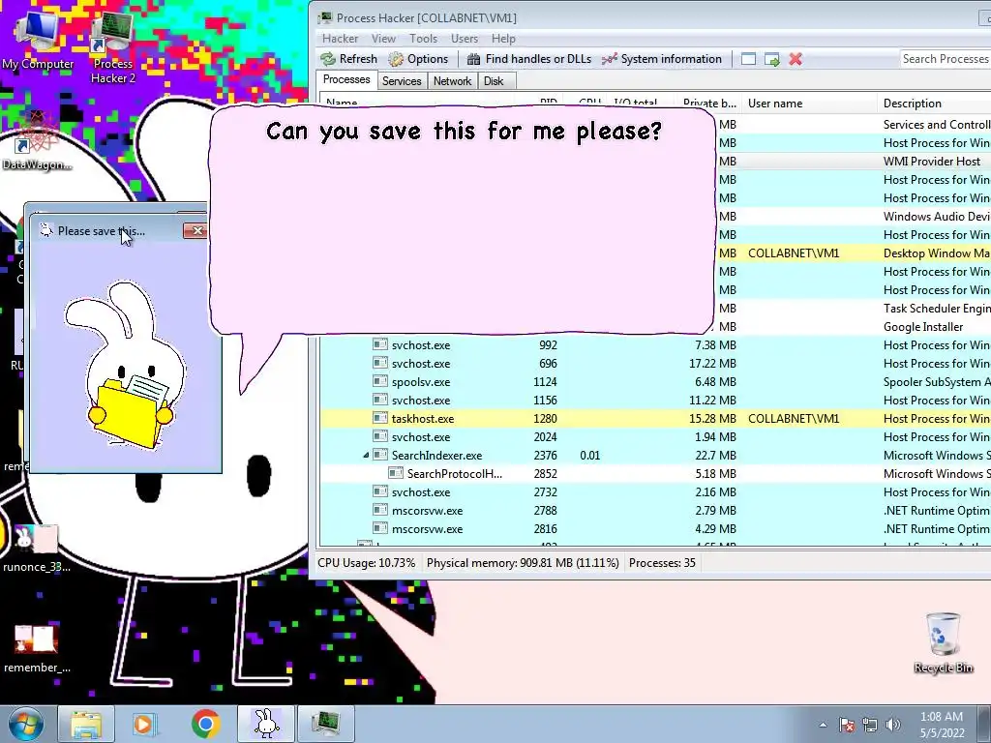Close the Please save this... window
Screen dimensions: 991x743
(x=195, y=230)
